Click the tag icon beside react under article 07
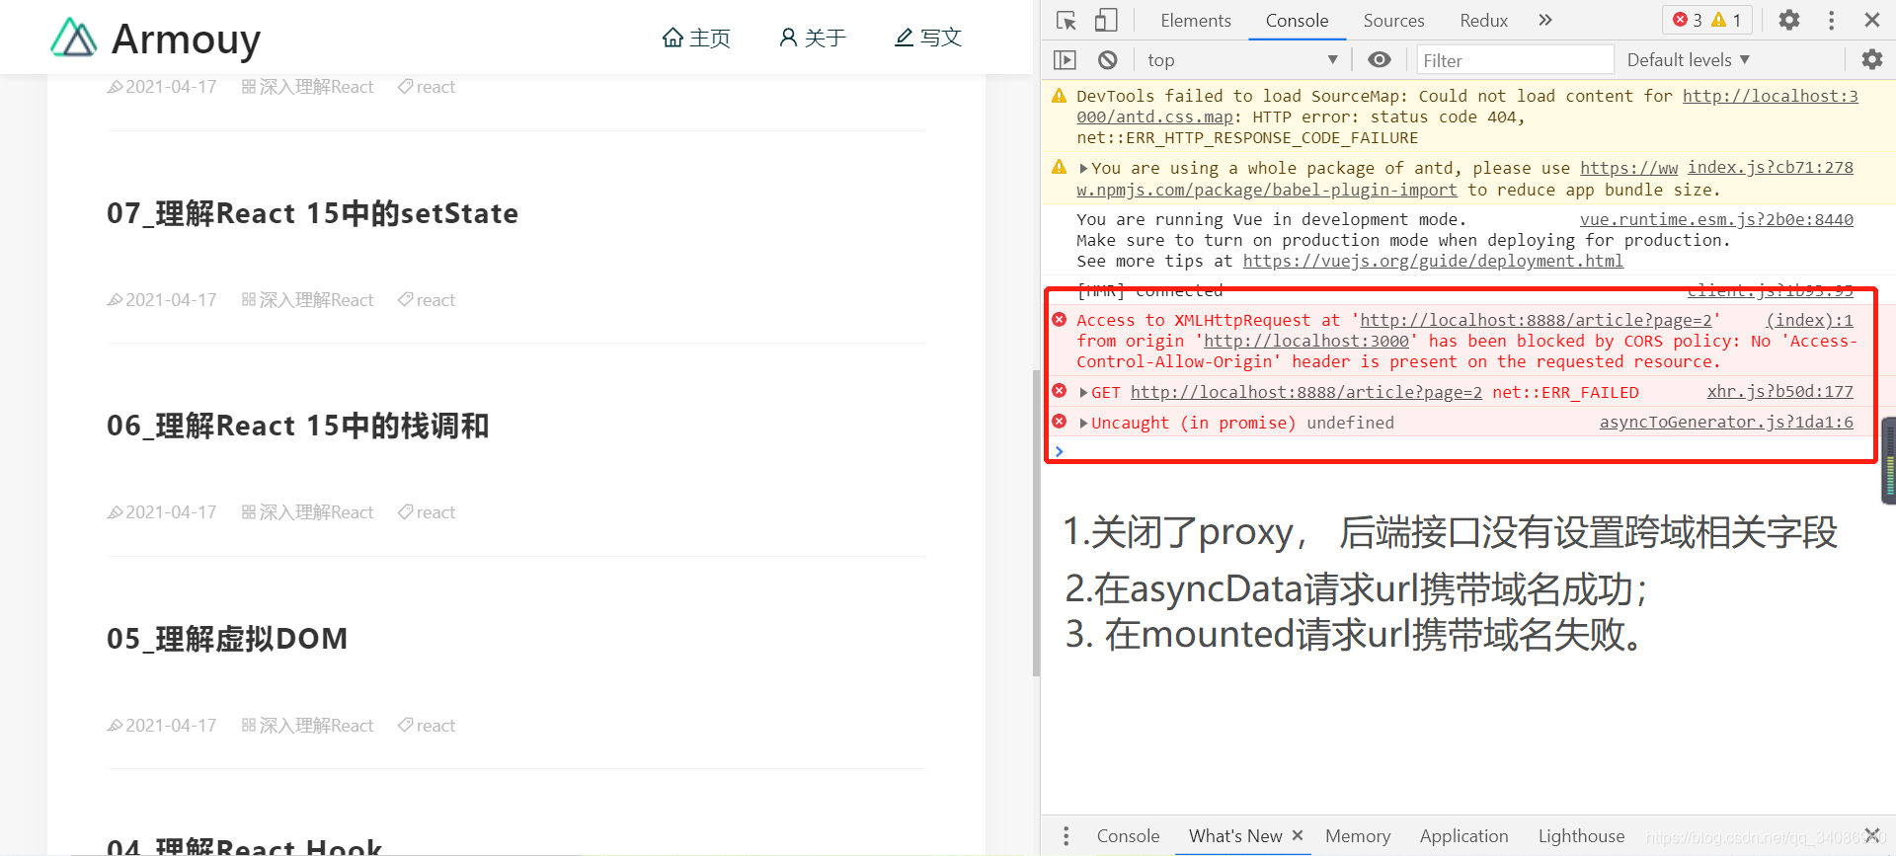Image resolution: width=1896 pixels, height=856 pixels. coord(405,300)
